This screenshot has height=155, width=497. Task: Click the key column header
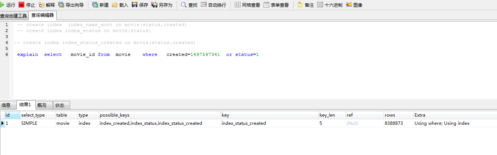coord(269,115)
